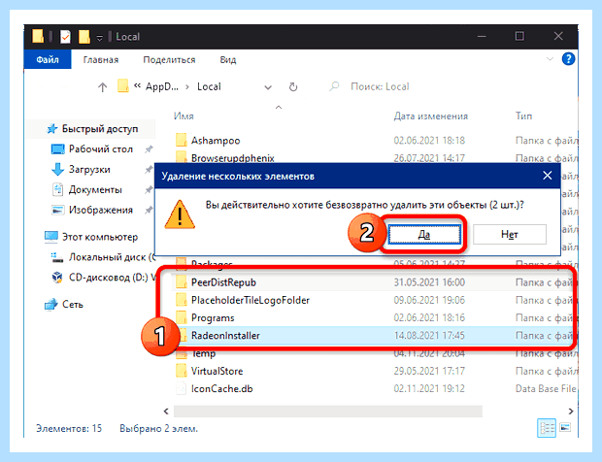
Task: Open the Поделиться ribbon tab
Action: point(169,60)
